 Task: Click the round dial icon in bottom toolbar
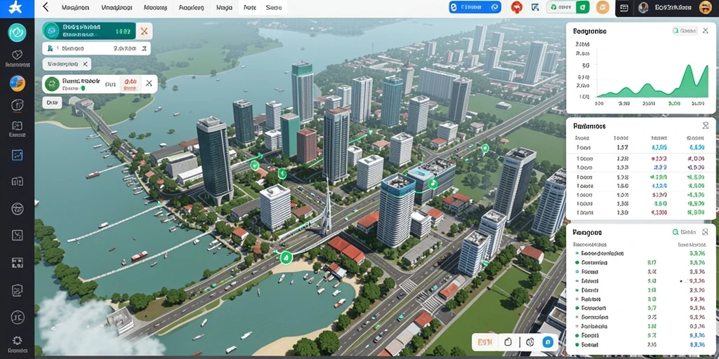tap(529, 341)
